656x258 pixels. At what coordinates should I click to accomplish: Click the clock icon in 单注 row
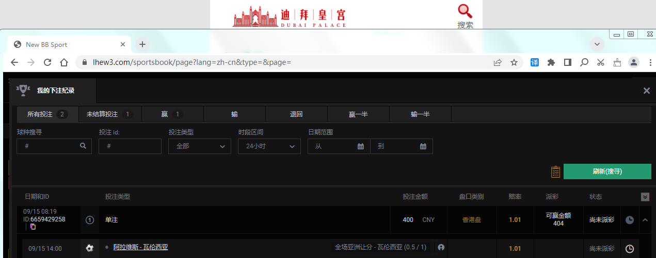point(630,220)
